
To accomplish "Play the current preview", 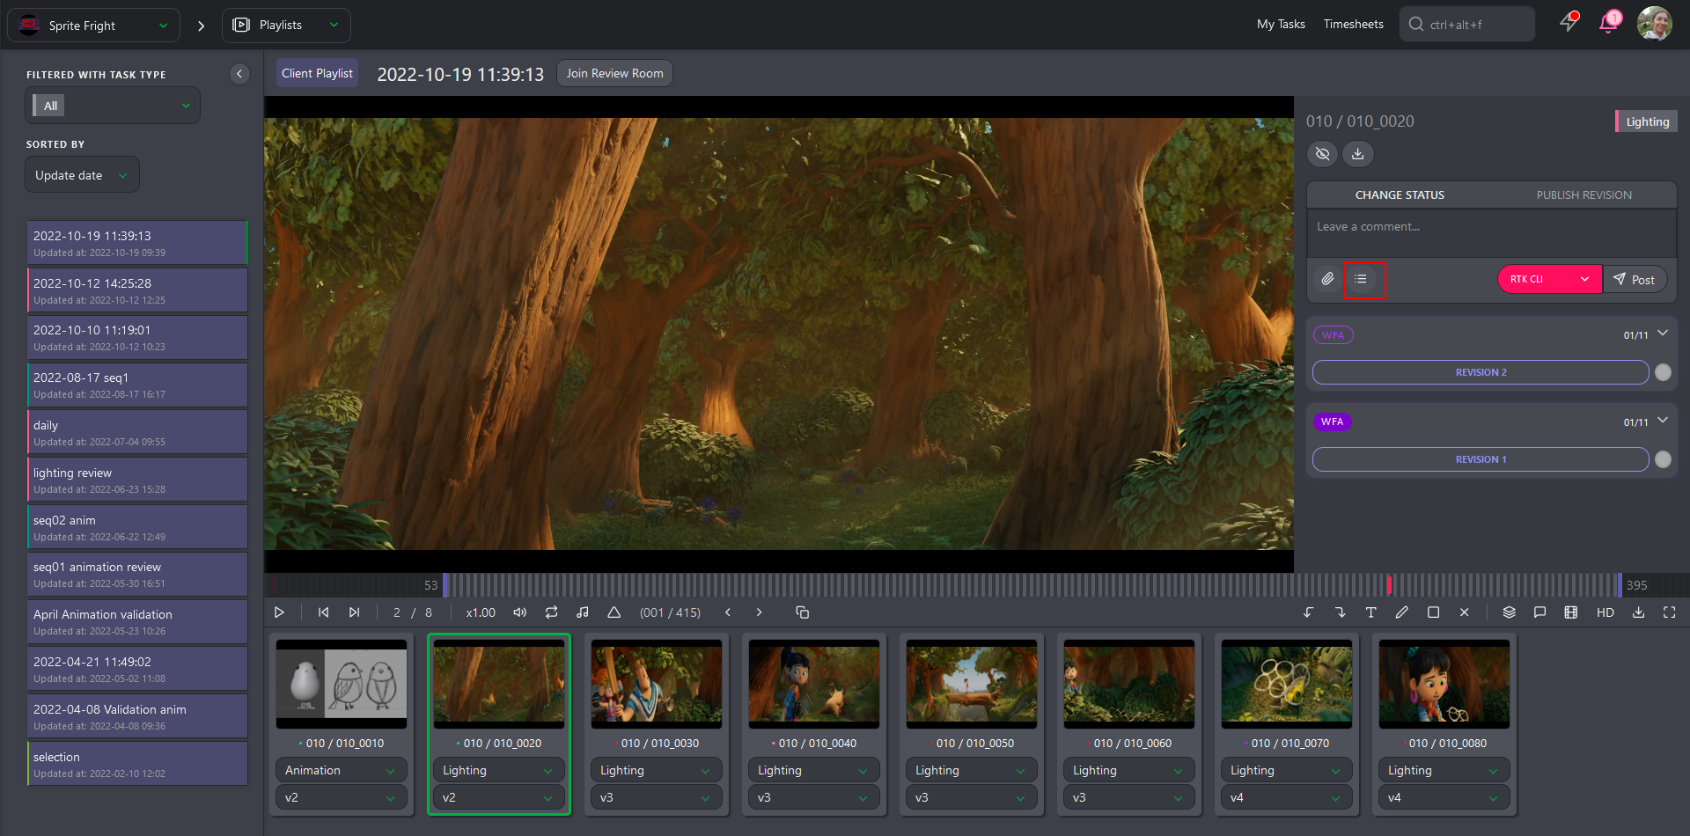I will (279, 612).
